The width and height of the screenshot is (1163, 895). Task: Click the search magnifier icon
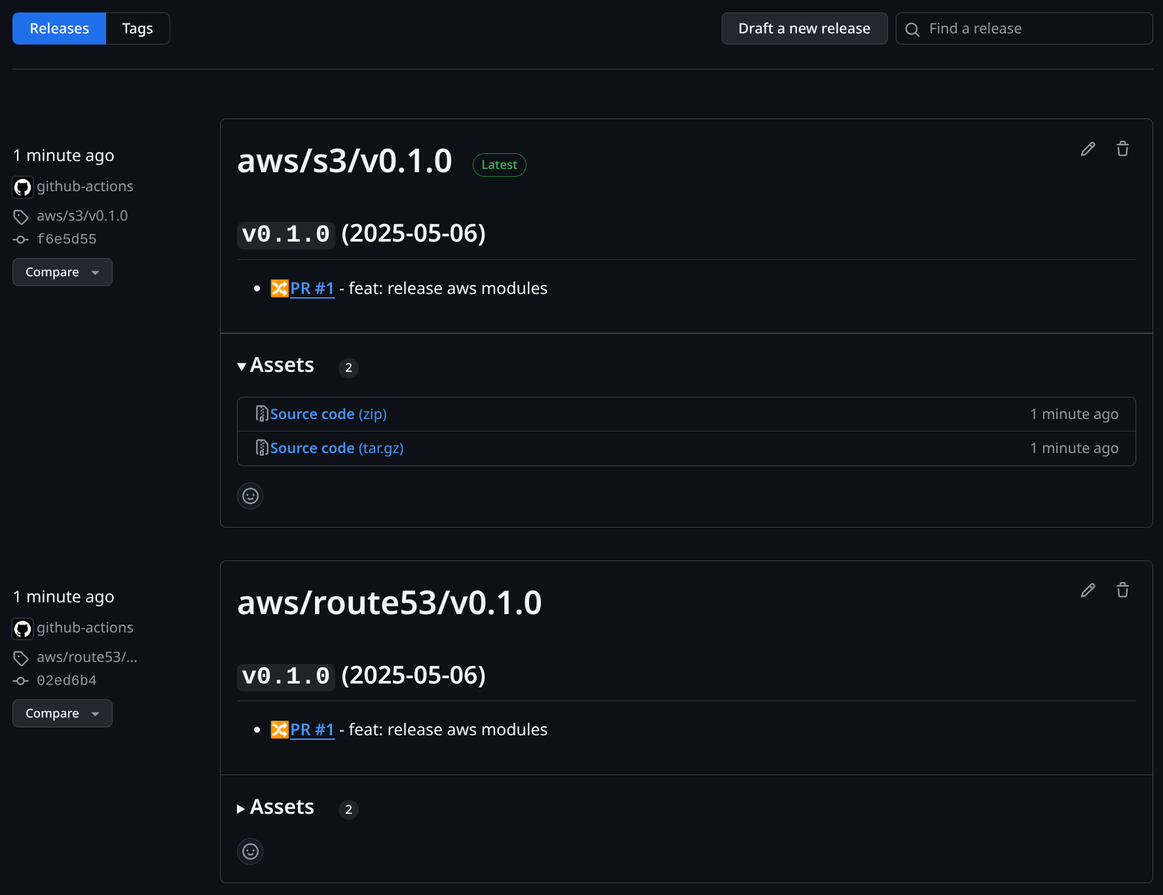(912, 29)
